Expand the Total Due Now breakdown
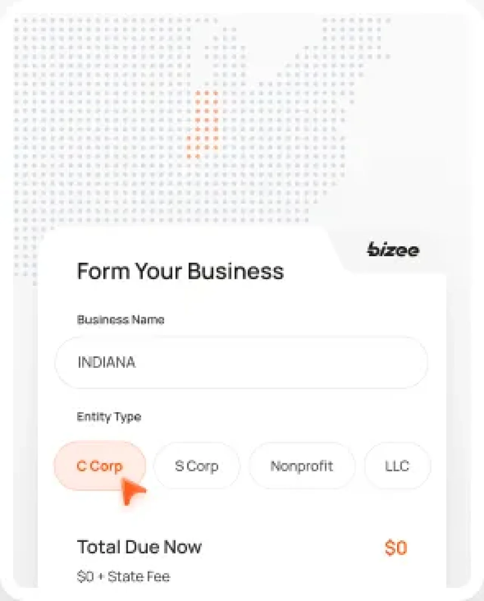Viewport: 484px width, 601px height. coord(140,547)
